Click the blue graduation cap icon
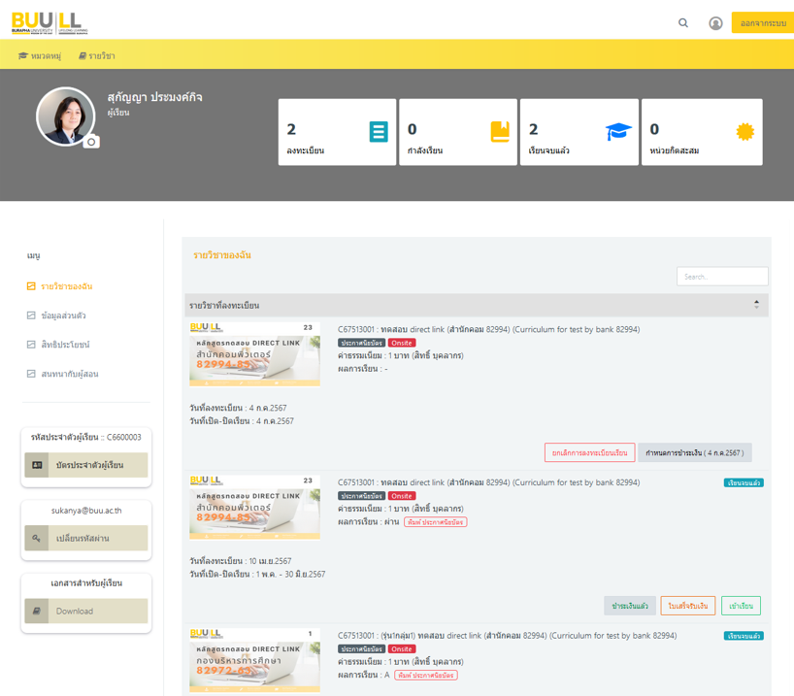 [618, 132]
